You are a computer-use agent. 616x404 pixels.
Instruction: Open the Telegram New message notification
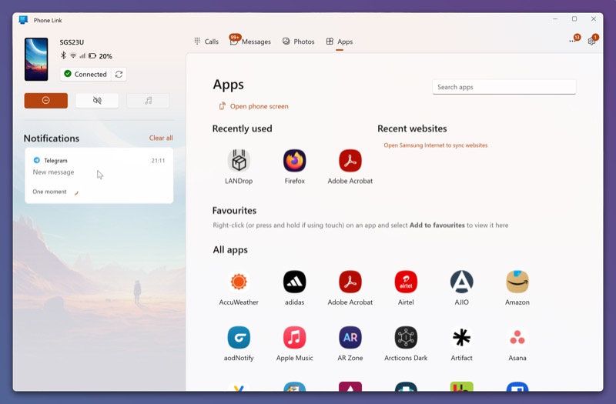(99, 175)
